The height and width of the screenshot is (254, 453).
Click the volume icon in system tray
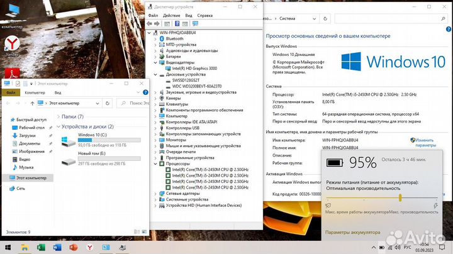point(398,248)
